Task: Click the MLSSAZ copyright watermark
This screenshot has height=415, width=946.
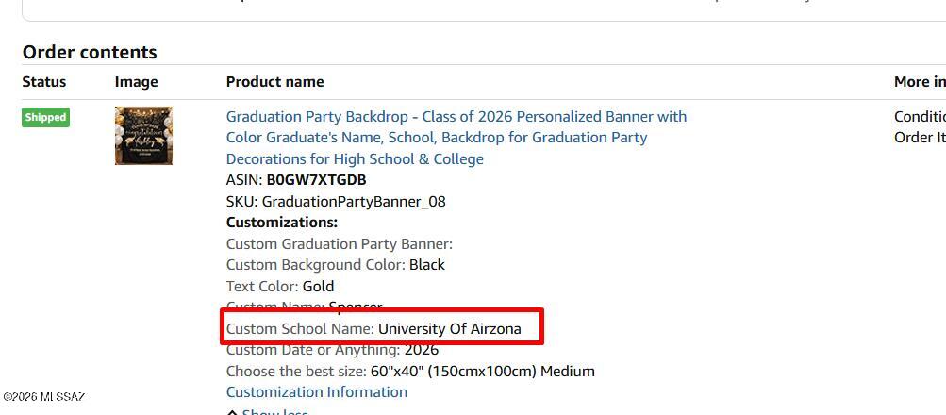Action: click(x=43, y=397)
